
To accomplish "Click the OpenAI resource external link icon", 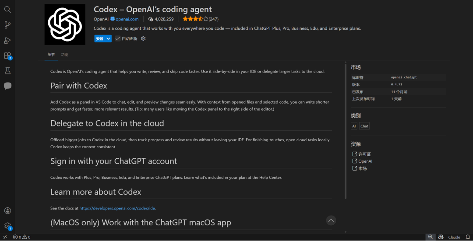I will click(355, 161).
